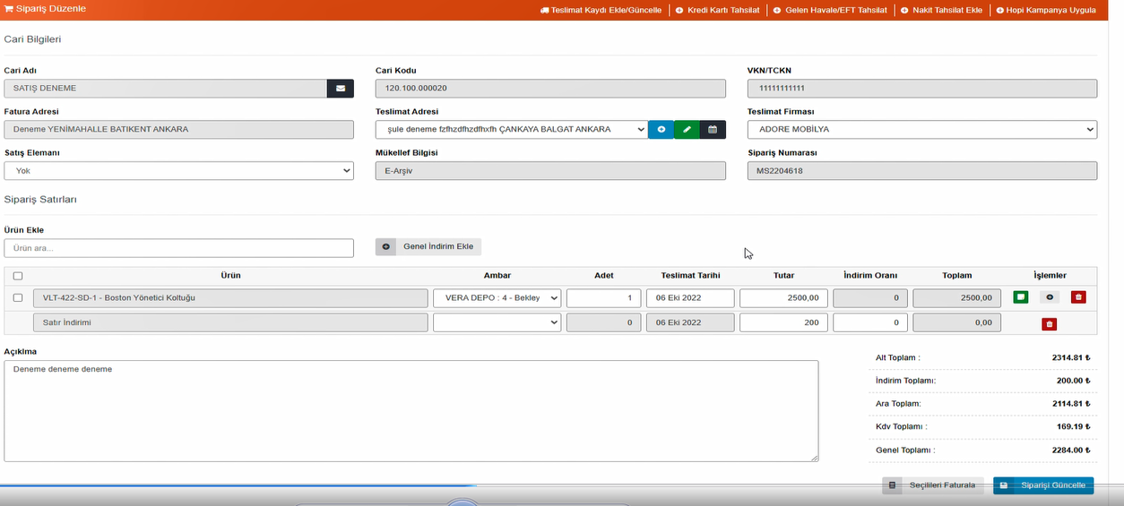Select Teslimat Kaydı Ekle/Güncelle in top bar
This screenshot has width=1124, height=506.
click(x=601, y=10)
